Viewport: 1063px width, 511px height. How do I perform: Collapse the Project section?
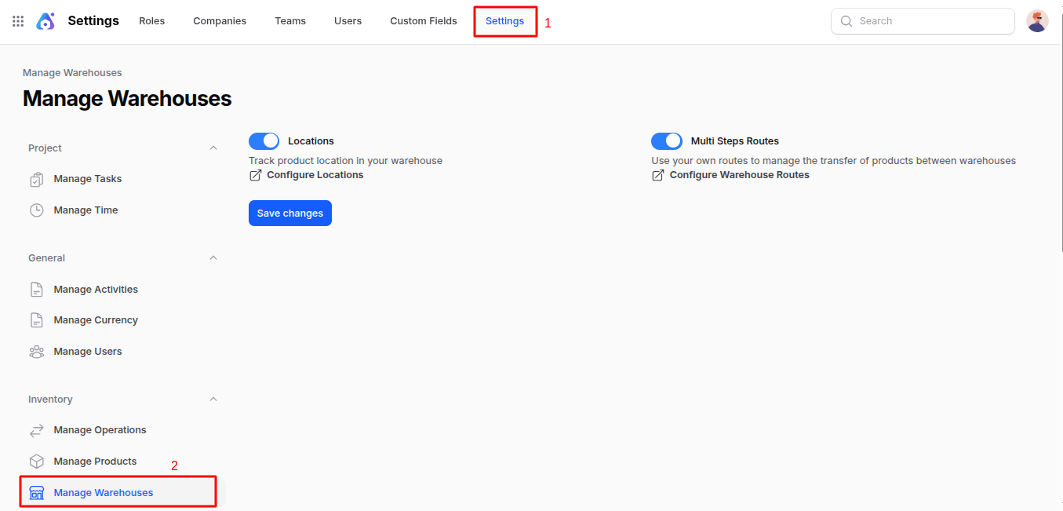point(213,148)
